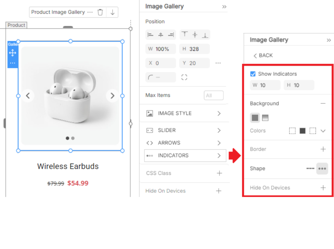Click the gallery previous arrow
Screen dimensions: 334x249
28,96
